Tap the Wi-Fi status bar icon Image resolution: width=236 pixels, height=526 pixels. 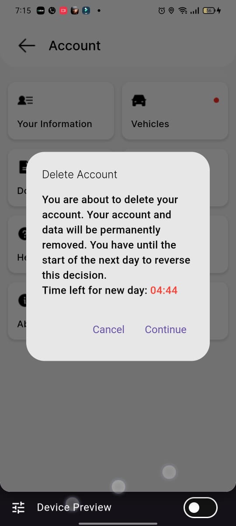[x=183, y=11]
